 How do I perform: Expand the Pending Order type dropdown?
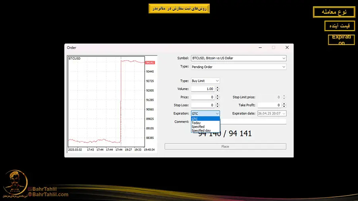pyautogui.click(x=284, y=67)
